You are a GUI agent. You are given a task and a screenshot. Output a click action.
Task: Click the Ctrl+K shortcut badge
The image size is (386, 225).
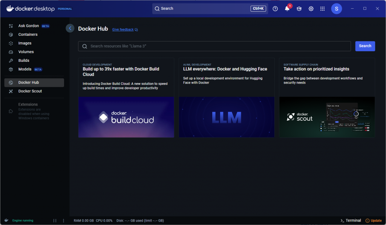[x=258, y=9]
